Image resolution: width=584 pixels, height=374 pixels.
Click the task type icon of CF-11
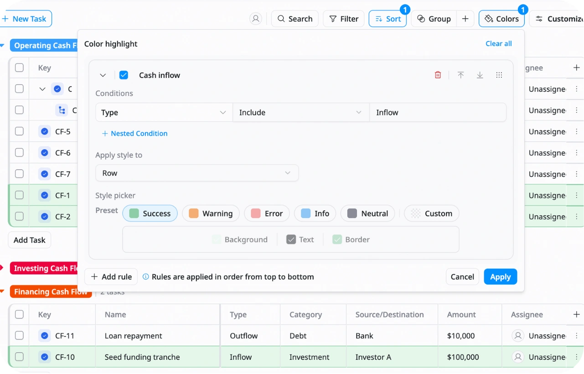click(x=45, y=336)
